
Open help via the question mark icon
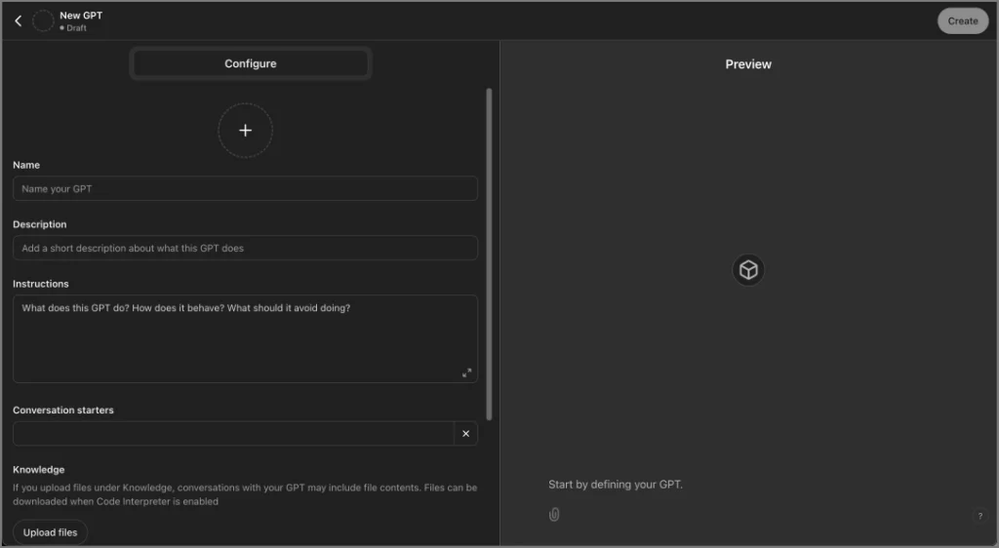[979, 516]
